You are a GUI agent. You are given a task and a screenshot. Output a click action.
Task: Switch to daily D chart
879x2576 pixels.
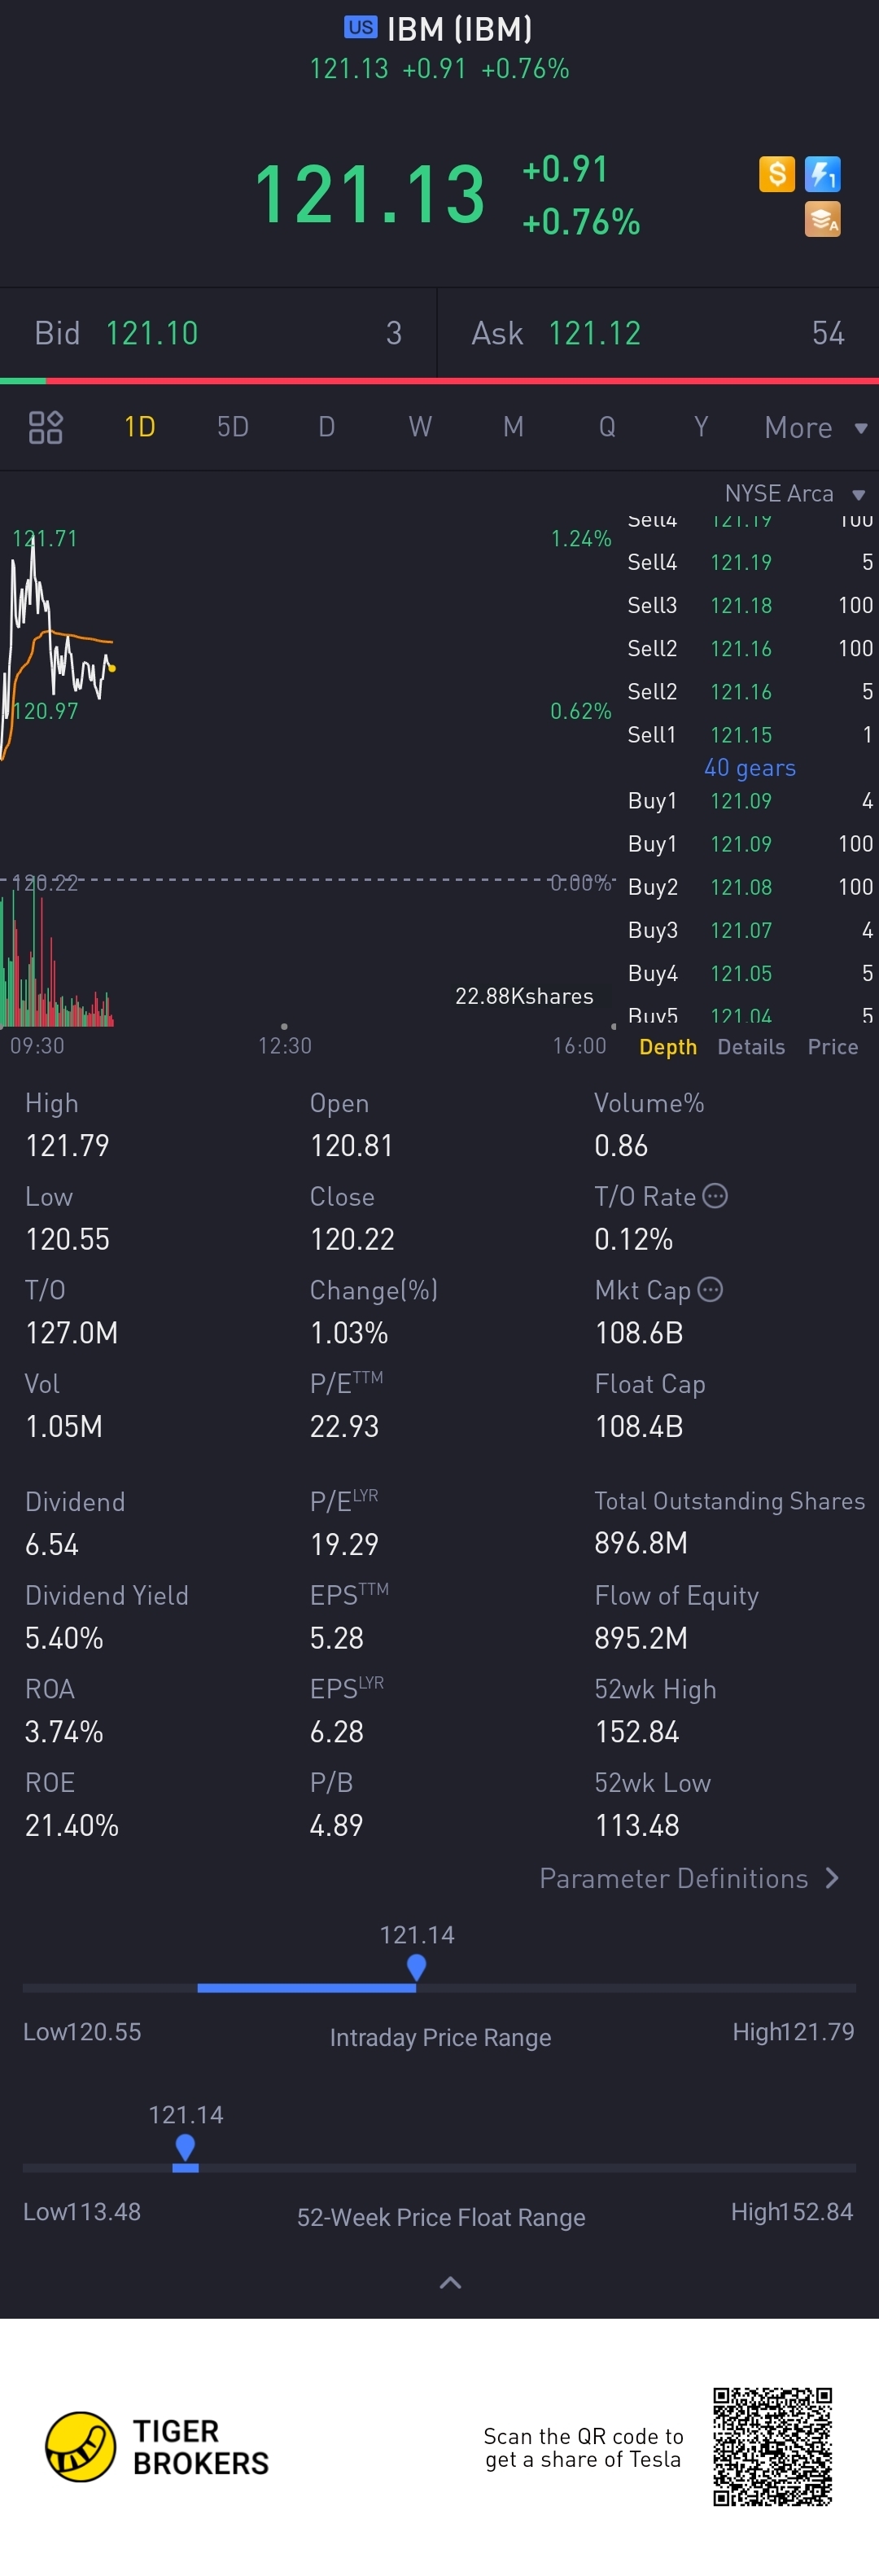(326, 427)
